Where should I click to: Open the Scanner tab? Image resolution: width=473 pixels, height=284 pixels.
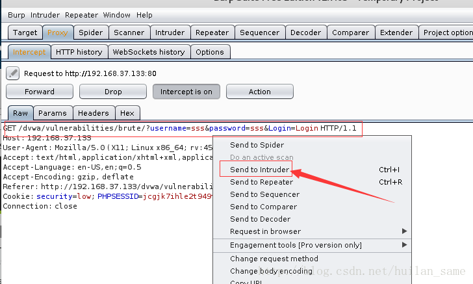[129, 32]
